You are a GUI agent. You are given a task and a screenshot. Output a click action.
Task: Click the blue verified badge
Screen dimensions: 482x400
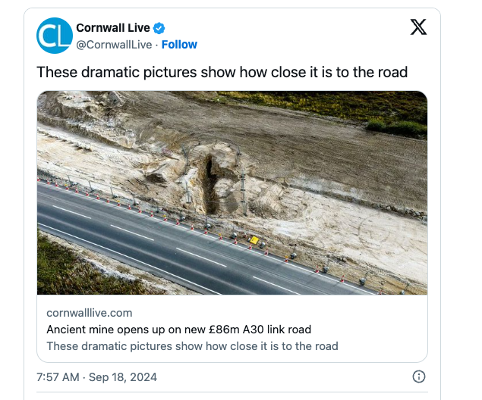pyautogui.click(x=159, y=29)
